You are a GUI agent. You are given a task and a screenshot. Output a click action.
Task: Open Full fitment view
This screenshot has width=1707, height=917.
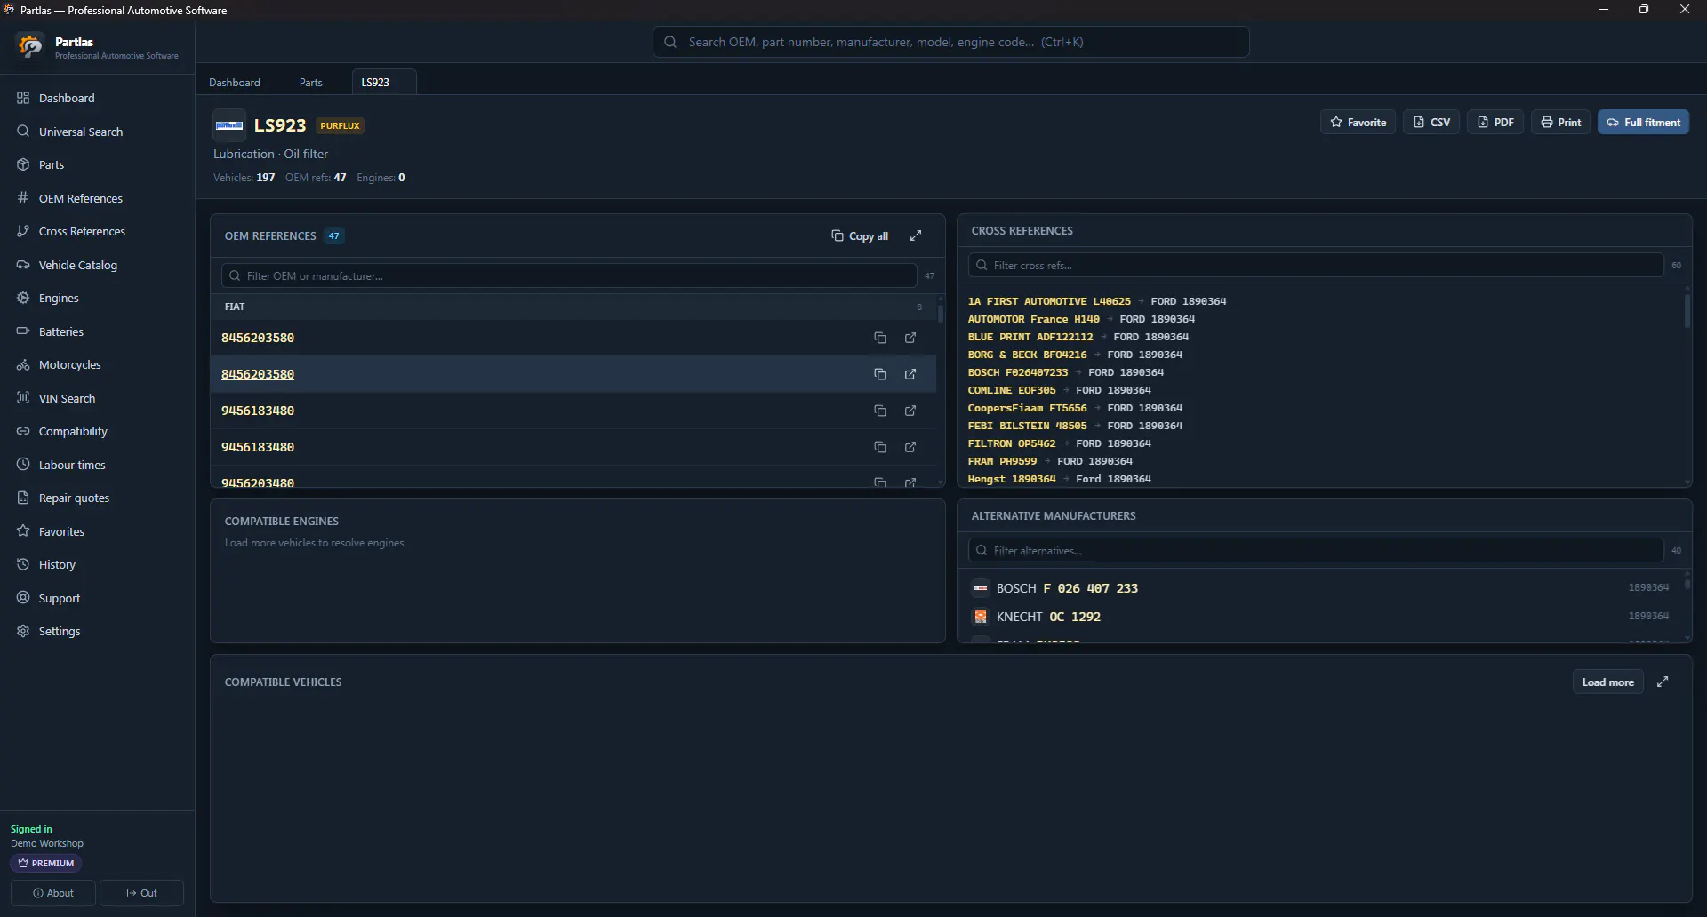click(1643, 122)
